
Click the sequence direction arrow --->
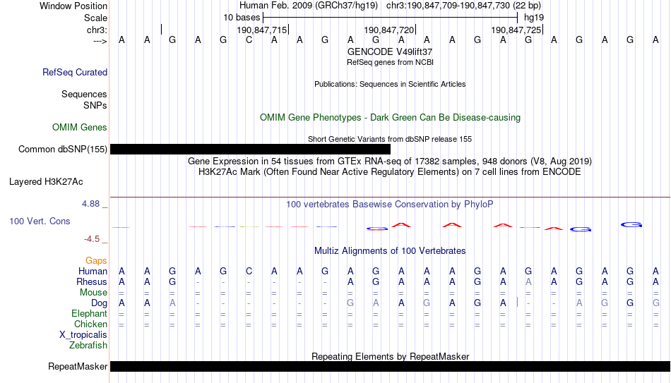coord(100,41)
